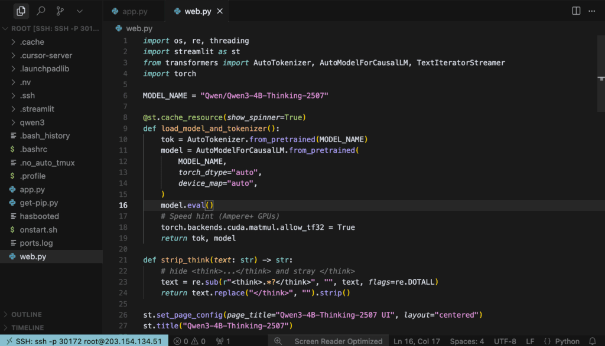The width and height of the screenshot is (605, 346).
Task: Change file encoding UTF-8
Action: [x=505, y=341]
